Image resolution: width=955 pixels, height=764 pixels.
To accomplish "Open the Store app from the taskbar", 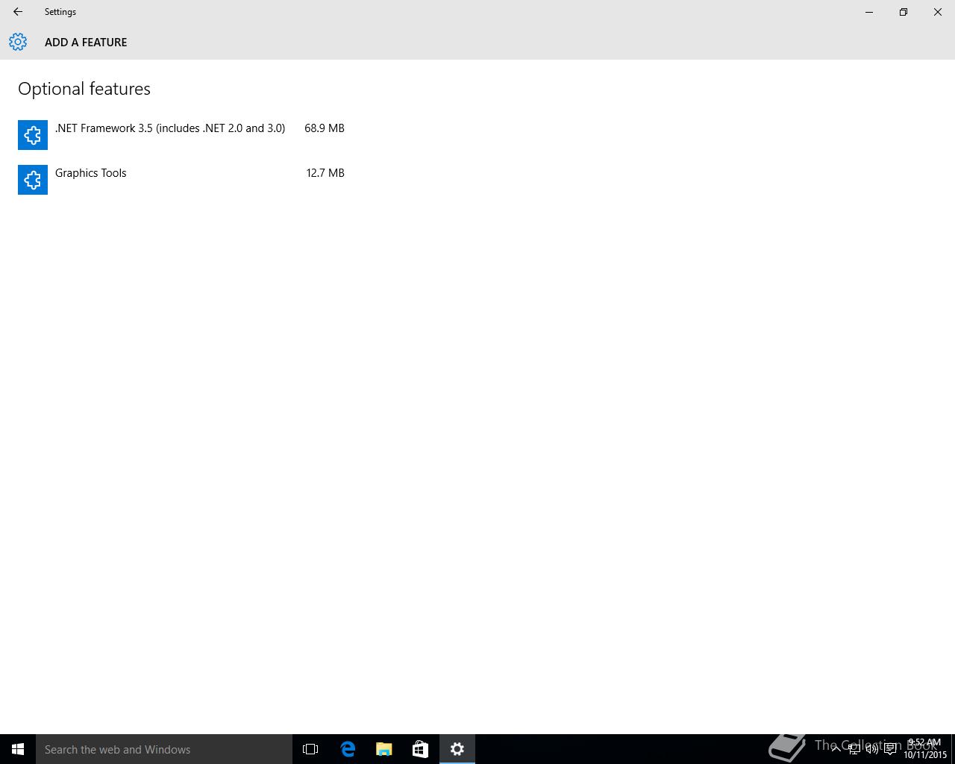I will point(421,749).
